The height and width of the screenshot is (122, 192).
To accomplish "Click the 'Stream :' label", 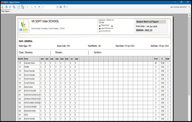I will pos(59,52).
